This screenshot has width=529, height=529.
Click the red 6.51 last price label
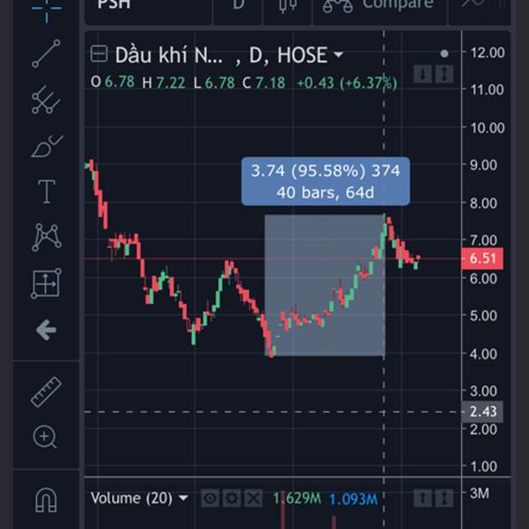point(482,258)
